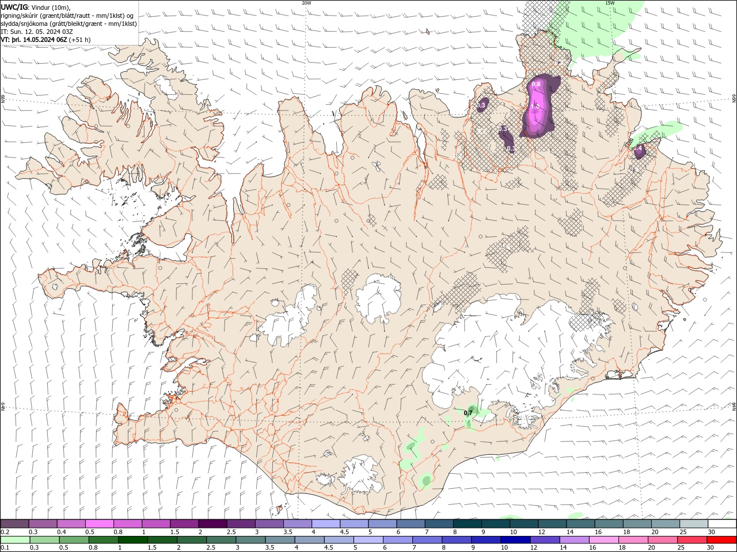Select the darkest green 1 rain scale swatch
Viewport: 737px width, 552px height.
coord(132,540)
